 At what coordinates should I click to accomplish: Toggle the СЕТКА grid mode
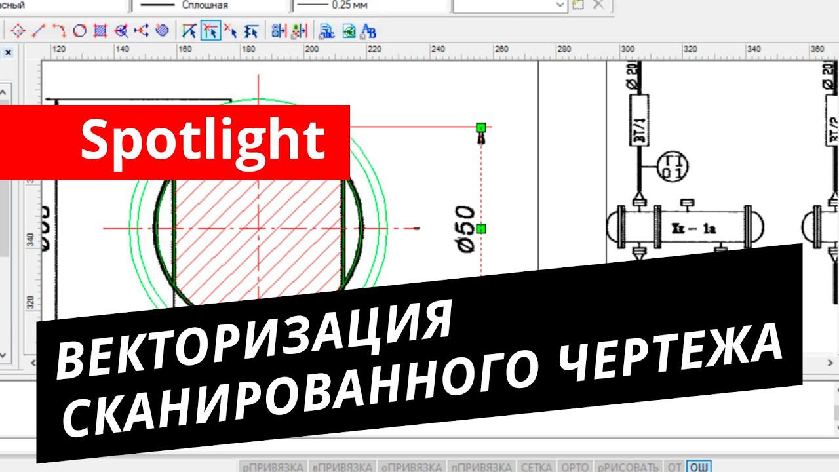536,467
